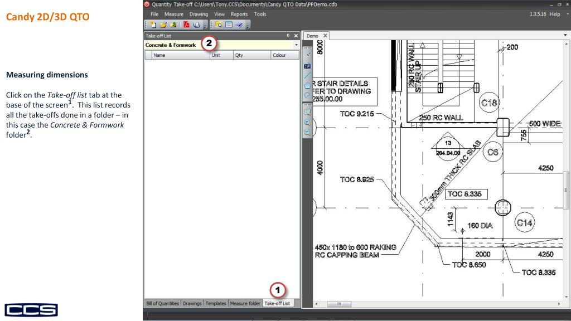Click the 'TOC 9.215' label on drawing

[x=357, y=114]
